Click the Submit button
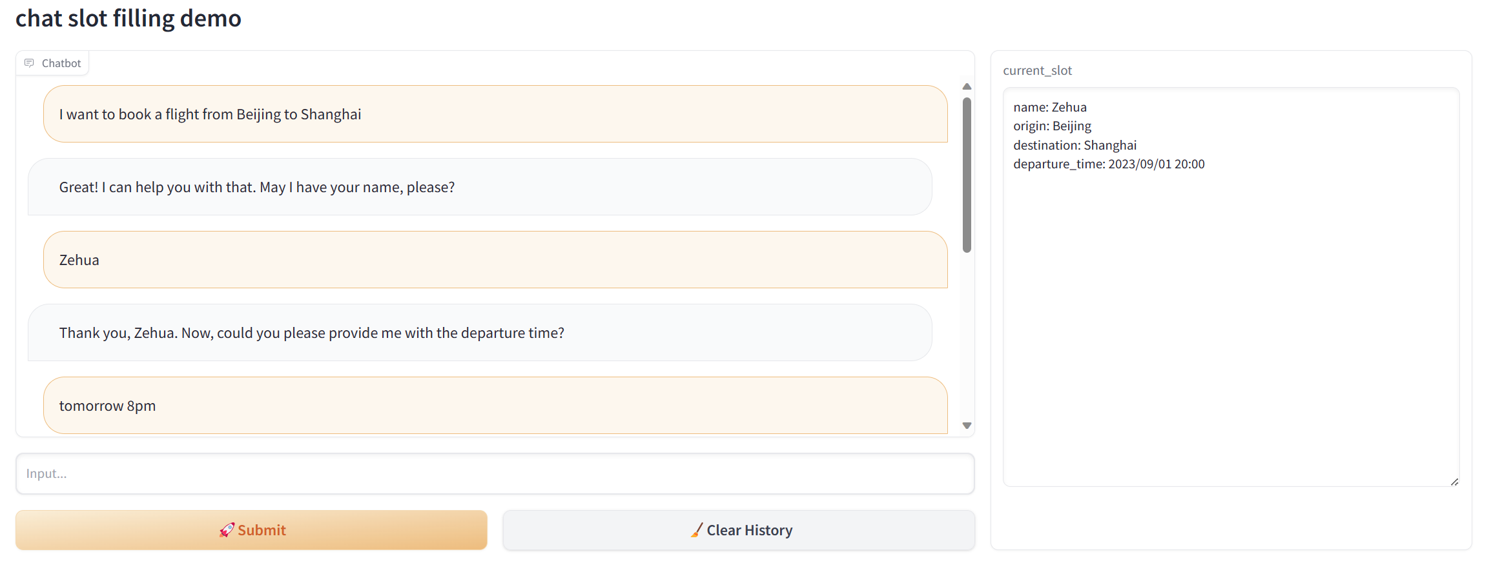 251,530
